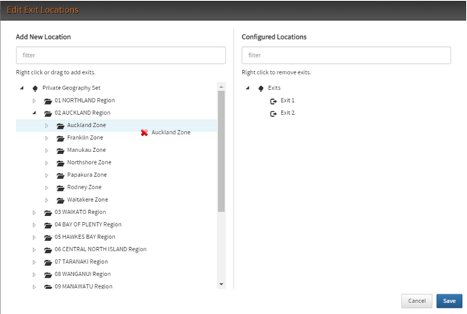Click folder icon of 03 WAIKATO Region
This screenshot has height=314, width=467.
[x=48, y=213]
